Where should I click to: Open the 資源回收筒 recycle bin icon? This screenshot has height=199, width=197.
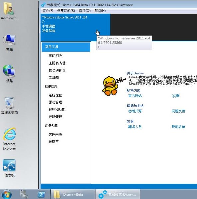point(9,105)
